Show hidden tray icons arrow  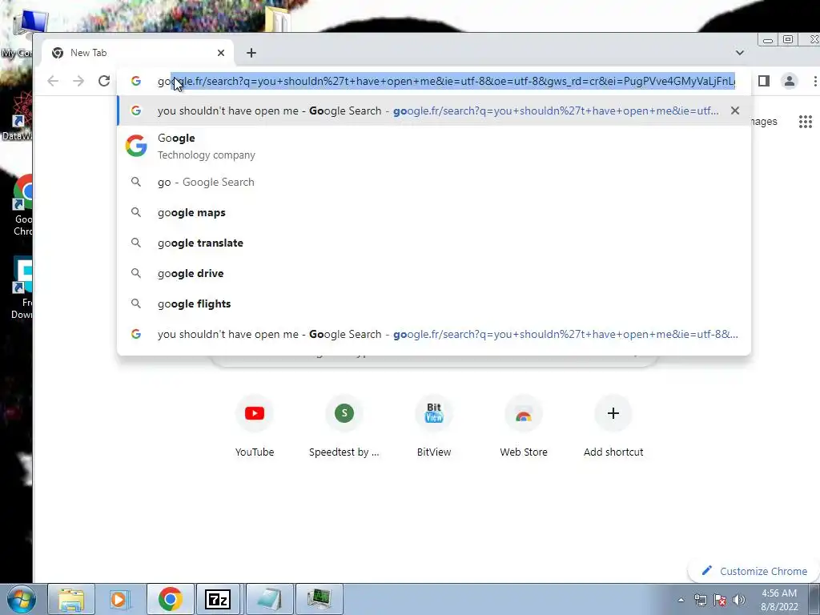coord(681,600)
